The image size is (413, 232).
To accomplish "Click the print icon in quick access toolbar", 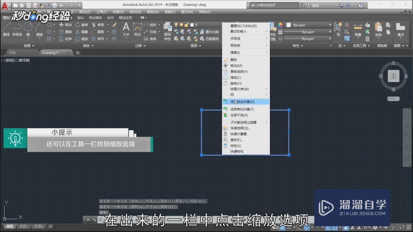I will (x=55, y=5).
